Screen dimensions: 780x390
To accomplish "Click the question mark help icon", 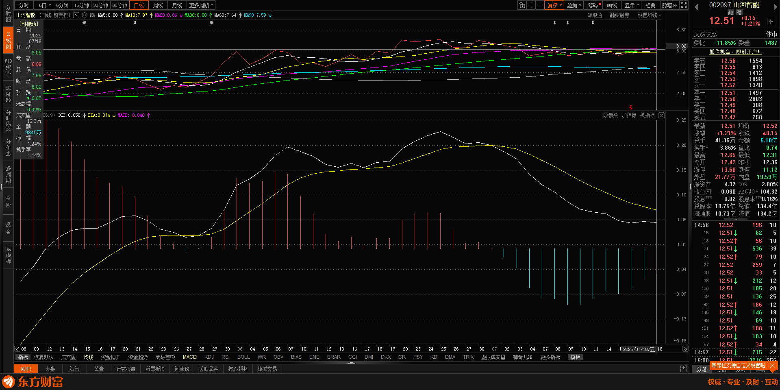I will (76, 15).
